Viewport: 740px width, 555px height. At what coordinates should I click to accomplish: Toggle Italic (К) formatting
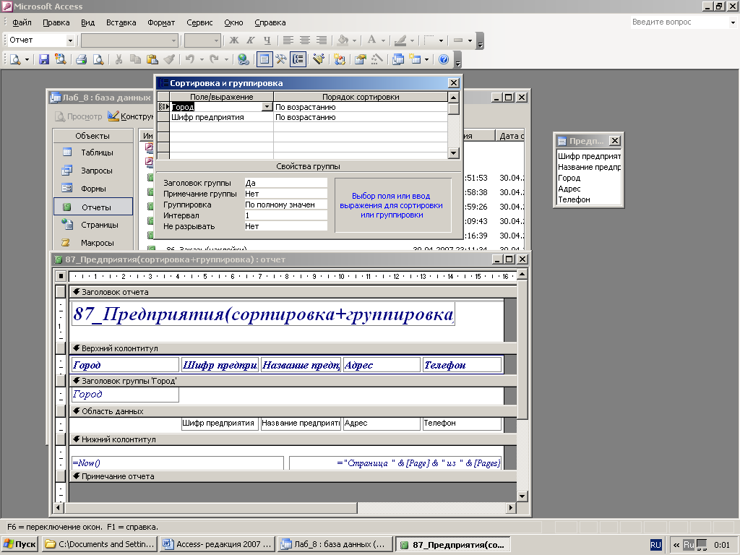(x=251, y=40)
